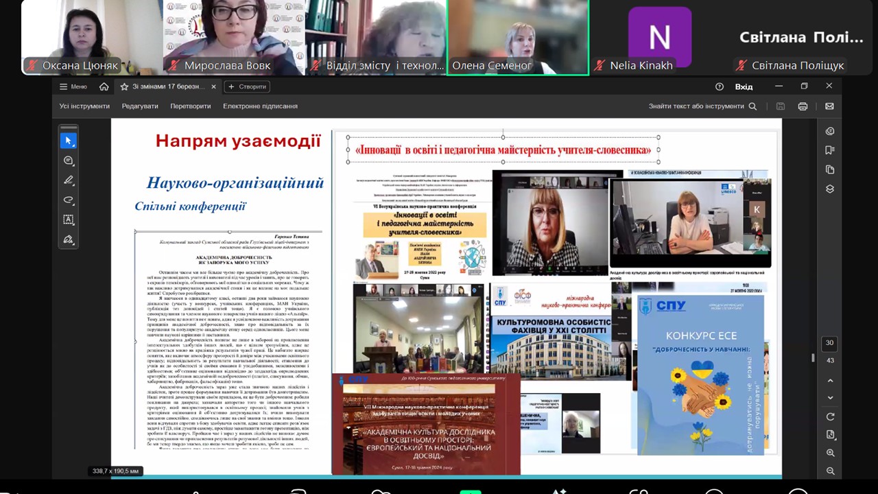The image size is (878, 494).
Task: Pick the highlighter pen tool
Action: pos(68,180)
